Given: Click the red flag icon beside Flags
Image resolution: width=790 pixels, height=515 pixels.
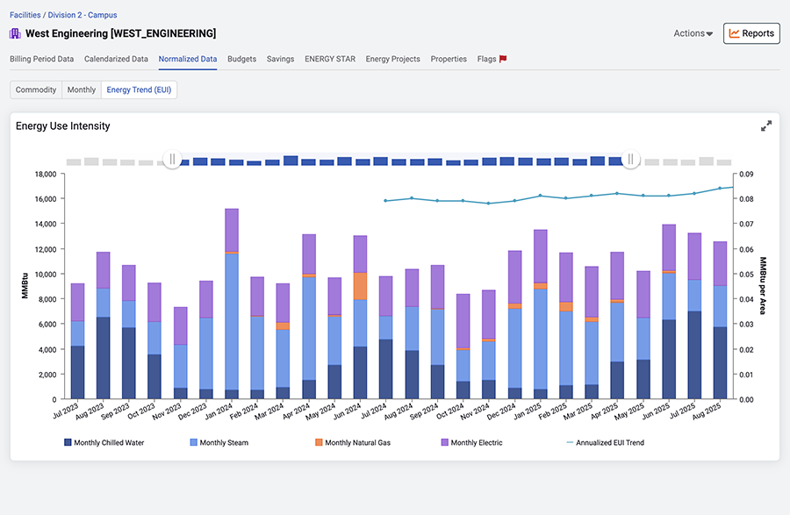Looking at the screenshot, I should pyautogui.click(x=503, y=59).
